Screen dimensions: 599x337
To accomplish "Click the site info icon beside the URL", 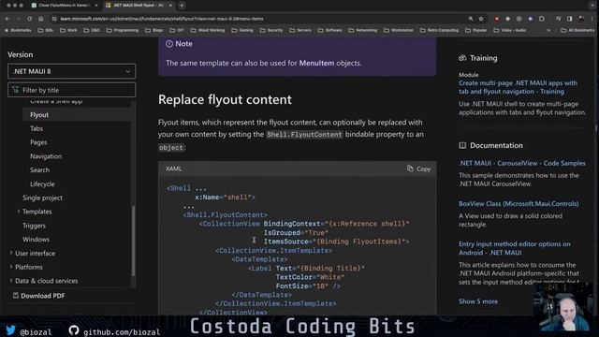I will [x=54, y=19].
